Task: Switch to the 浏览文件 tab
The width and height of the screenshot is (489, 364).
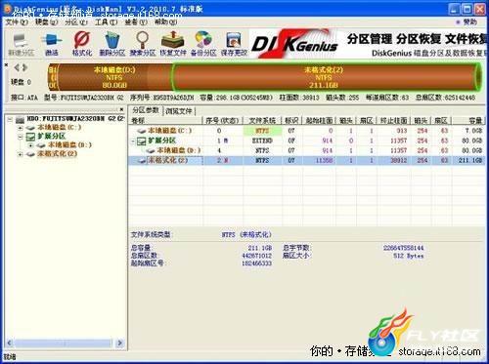Action: point(179,111)
